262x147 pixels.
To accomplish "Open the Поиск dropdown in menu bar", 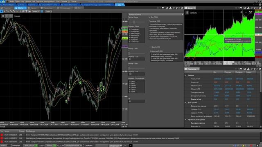I will 73,2.
